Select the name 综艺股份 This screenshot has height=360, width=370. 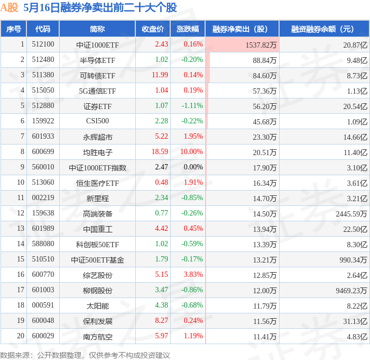tap(97, 275)
